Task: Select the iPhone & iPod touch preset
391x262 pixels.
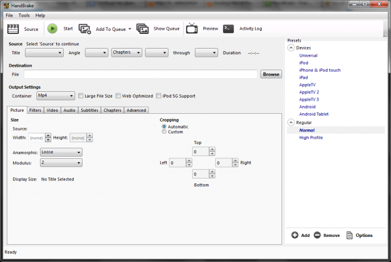Action: click(x=320, y=70)
